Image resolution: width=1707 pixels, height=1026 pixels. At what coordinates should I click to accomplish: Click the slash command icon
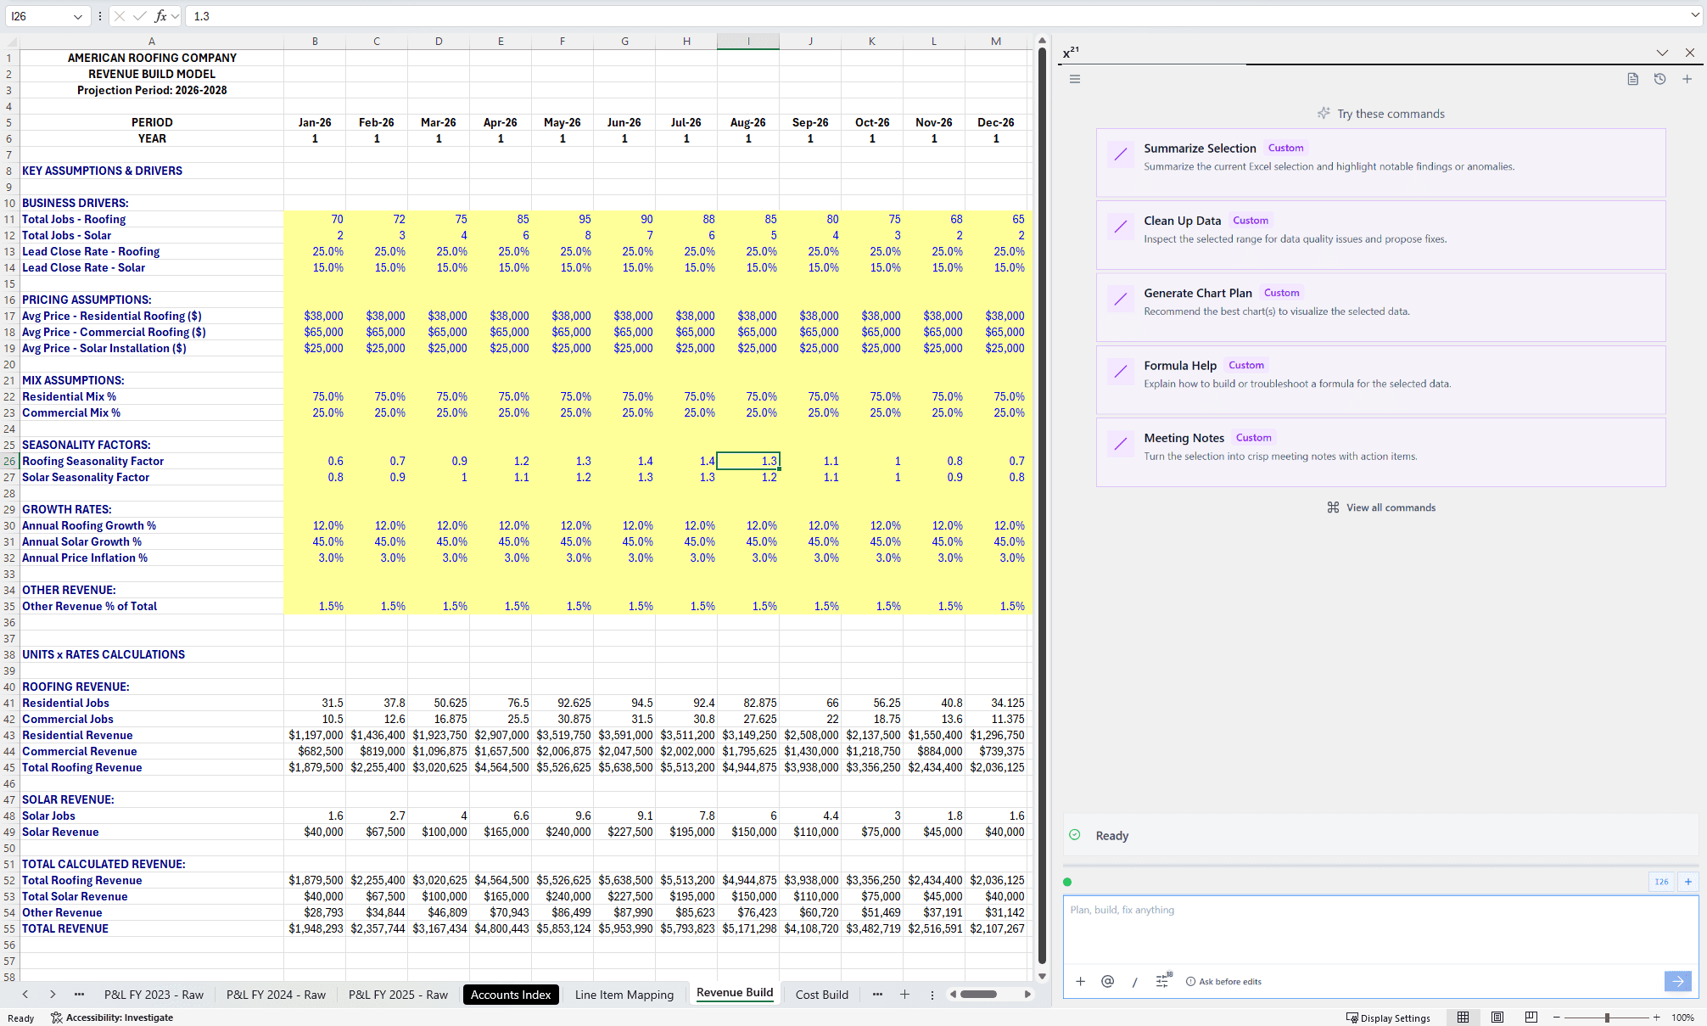pyautogui.click(x=1134, y=981)
